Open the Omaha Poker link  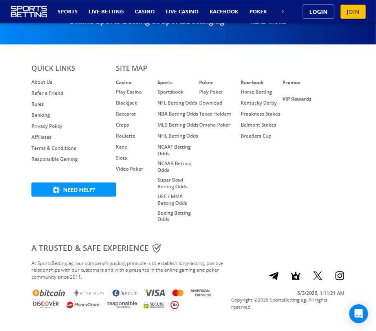click(x=215, y=125)
